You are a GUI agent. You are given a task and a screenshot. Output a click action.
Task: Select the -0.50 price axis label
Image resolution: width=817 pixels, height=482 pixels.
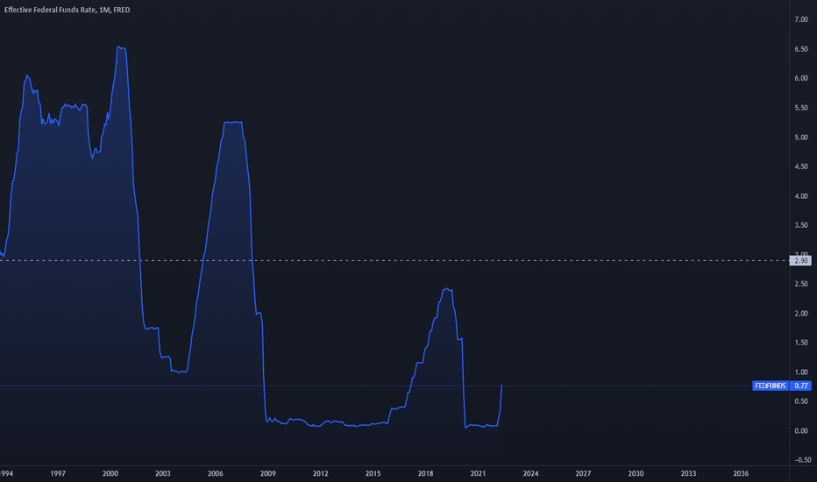803,460
